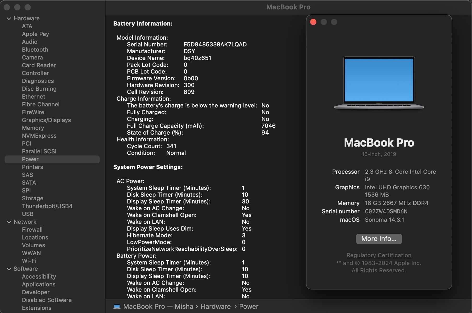The width and height of the screenshot is (472, 313).
Task: Collapse the Hardware section chevron
Action: point(9,19)
